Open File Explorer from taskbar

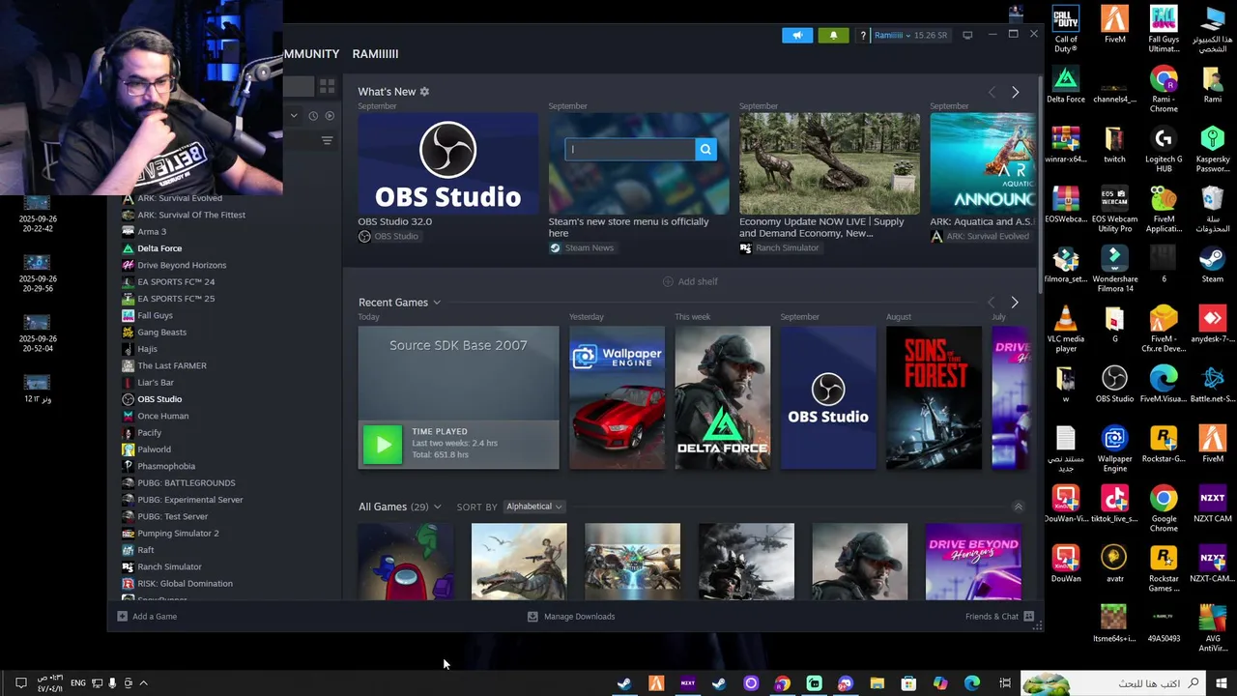tap(877, 683)
